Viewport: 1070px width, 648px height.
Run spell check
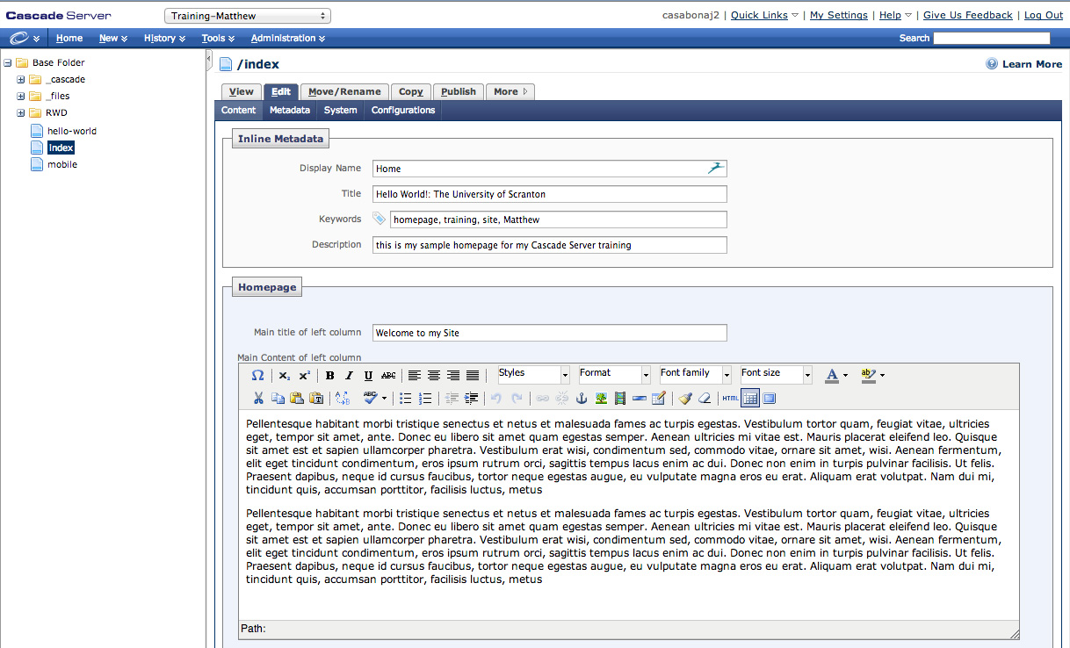[x=370, y=398]
